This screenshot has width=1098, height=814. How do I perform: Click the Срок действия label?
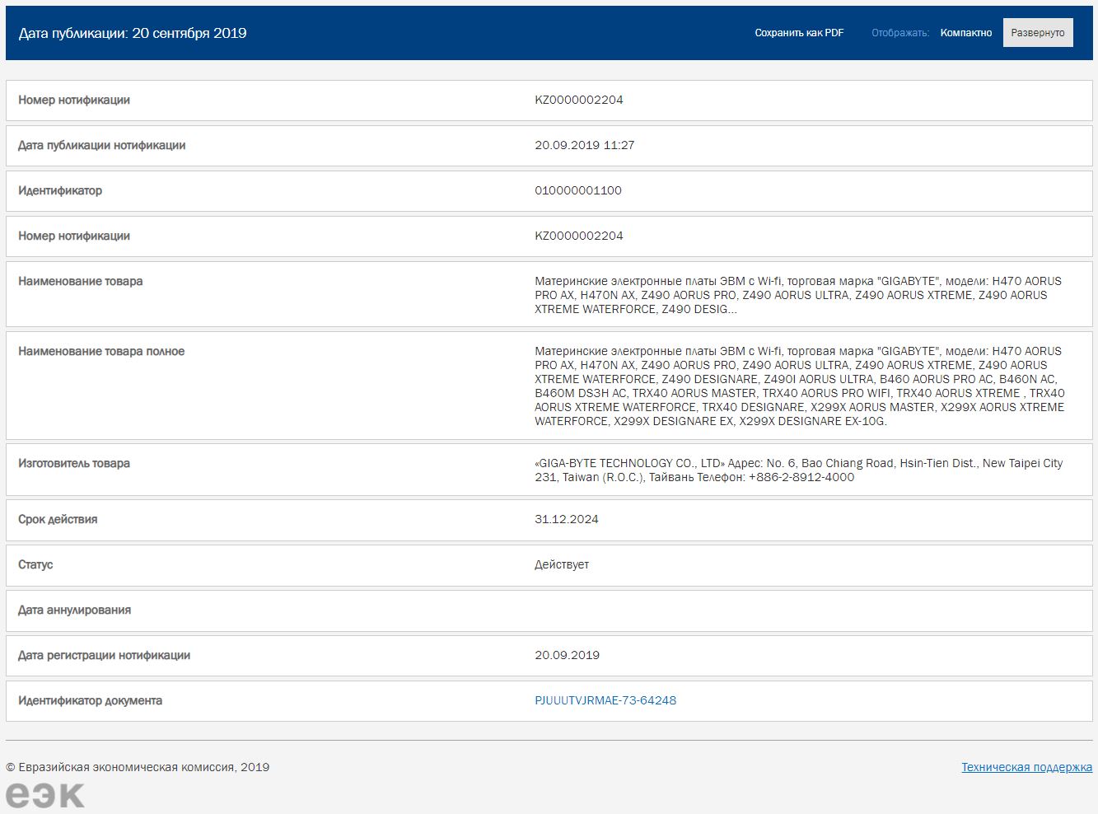[x=58, y=519]
